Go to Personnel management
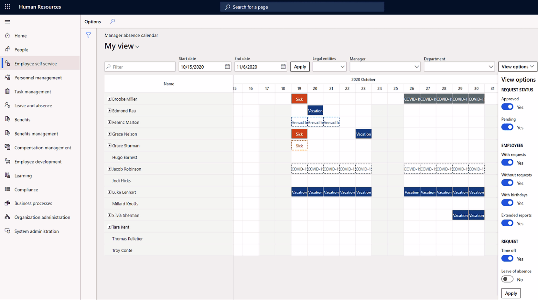Screen dimensions: 538x300 point(38,78)
